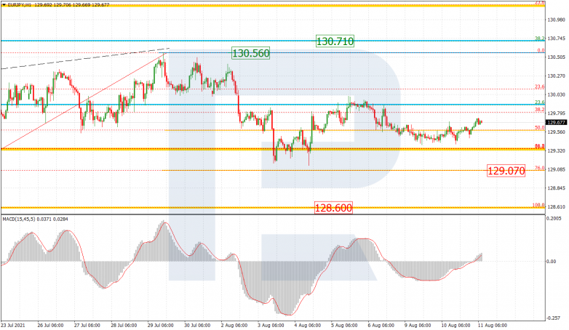The height and width of the screenshot is (330, 569).
Task: Select the red 128.600 price label
Action: tap(333, 208)
